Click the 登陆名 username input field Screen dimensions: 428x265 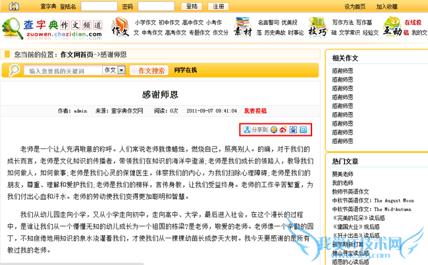(x=99, y=7)
